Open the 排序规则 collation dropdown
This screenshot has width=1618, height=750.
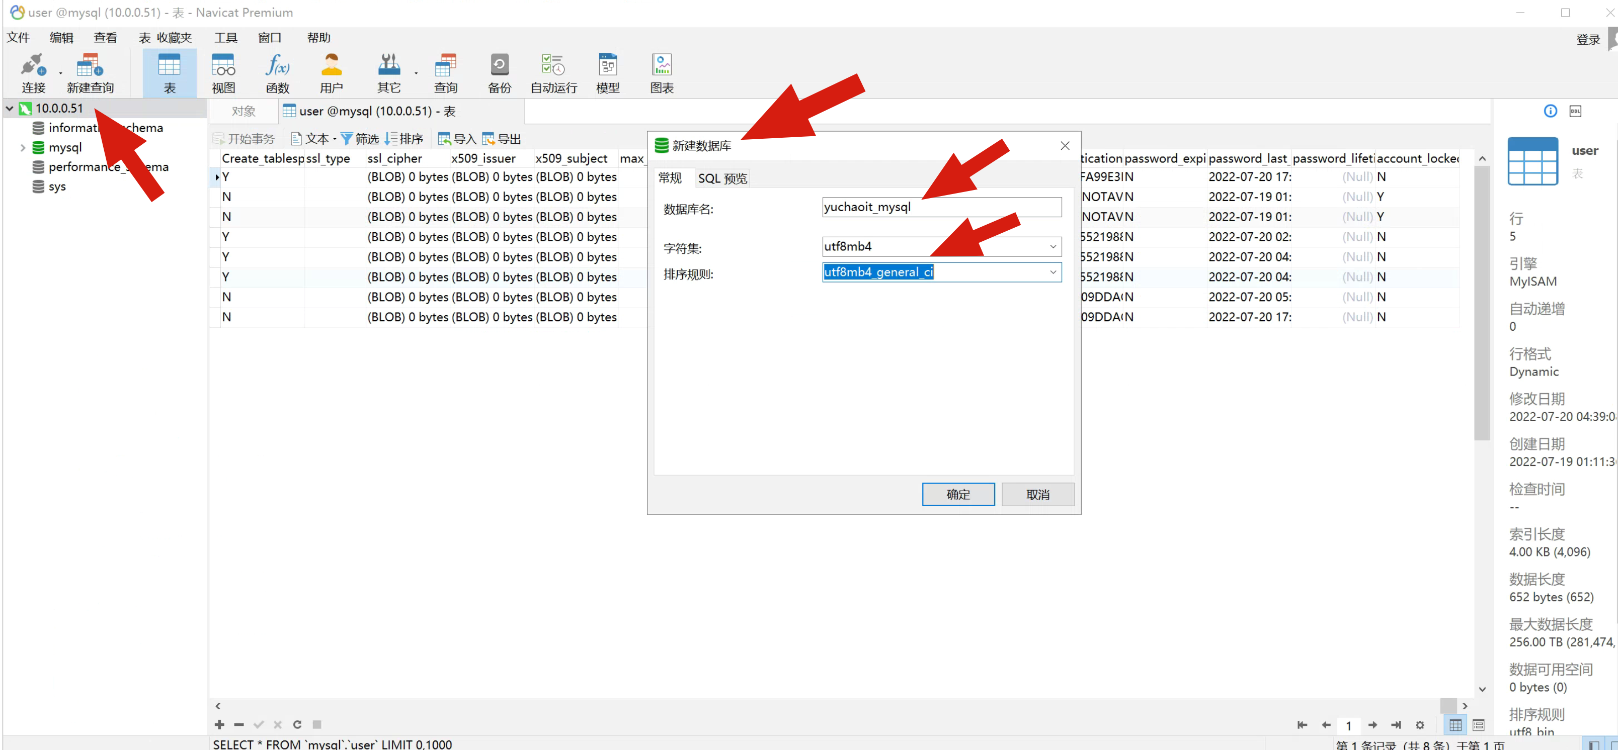point(1053,272)
